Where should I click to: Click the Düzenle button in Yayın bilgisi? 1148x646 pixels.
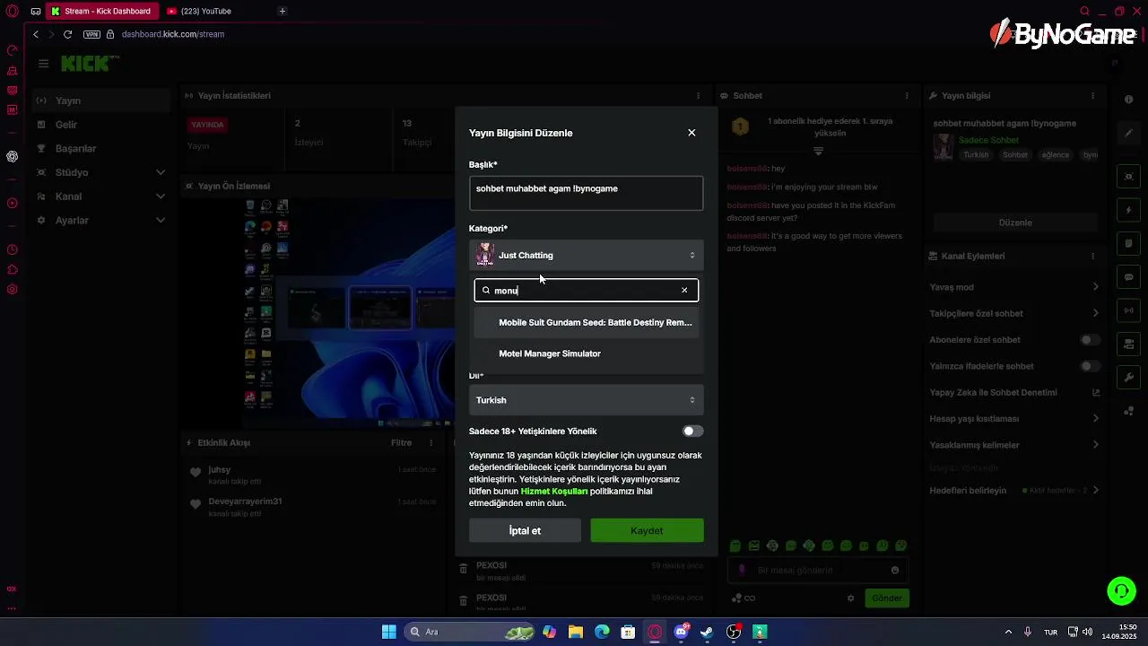click(x=1015, y=223)
